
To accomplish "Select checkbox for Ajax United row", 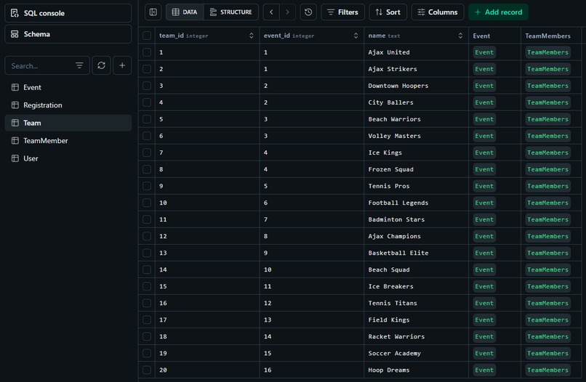I will coord(147,52).
